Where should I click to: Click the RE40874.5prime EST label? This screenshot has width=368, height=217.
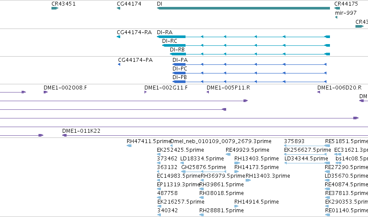pyautogui.click(x=346, y=185)
